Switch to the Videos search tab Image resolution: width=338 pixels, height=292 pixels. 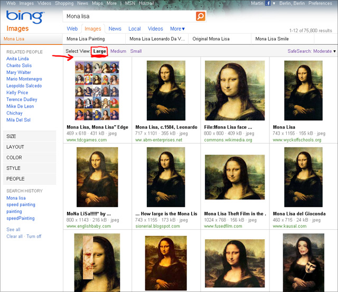pyautogui.click(x=155, y=29)
